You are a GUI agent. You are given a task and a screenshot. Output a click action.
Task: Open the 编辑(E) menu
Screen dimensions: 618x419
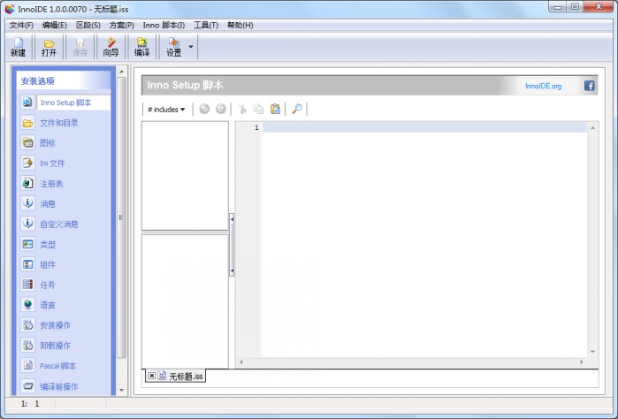(x=55, y=26)
